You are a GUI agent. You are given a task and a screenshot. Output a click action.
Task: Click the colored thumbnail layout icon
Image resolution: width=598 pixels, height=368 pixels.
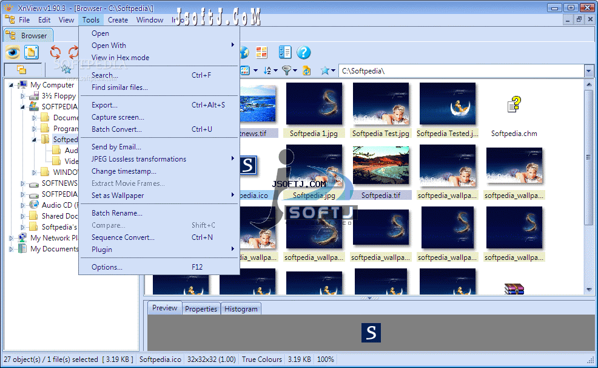[x=261, y=52]
